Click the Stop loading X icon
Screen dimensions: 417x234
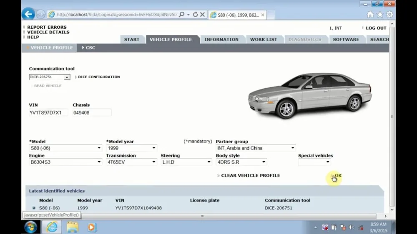point(202,15)
